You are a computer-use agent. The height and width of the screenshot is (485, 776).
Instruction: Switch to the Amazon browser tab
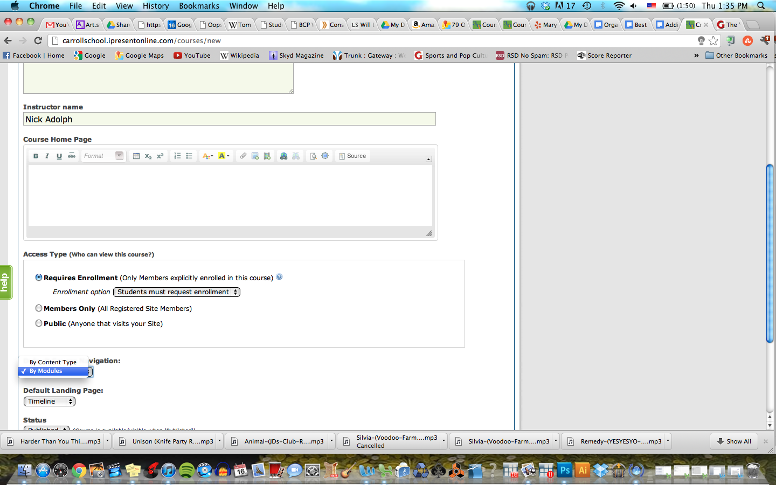point(423,25)
